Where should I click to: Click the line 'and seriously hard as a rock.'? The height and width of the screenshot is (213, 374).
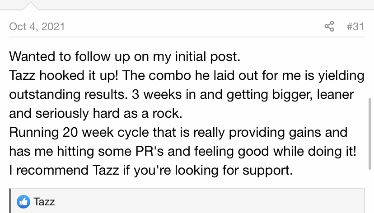click(x=96, y=113)
